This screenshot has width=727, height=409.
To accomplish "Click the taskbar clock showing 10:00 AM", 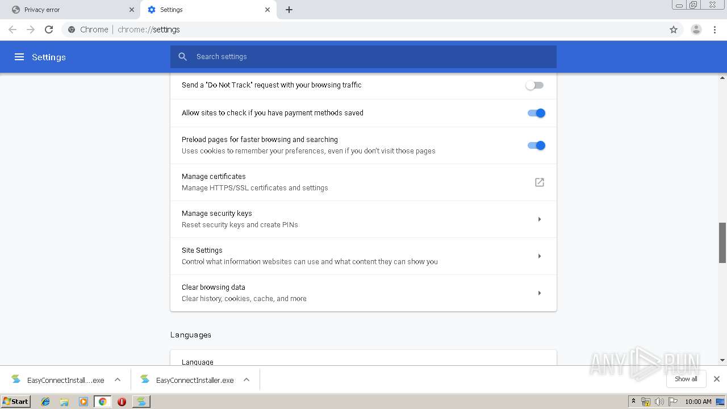I will point(698,402).
